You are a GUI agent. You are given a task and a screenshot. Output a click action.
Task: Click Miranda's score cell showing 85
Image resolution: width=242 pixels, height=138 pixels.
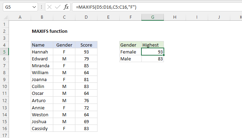(x=86, y=66)
